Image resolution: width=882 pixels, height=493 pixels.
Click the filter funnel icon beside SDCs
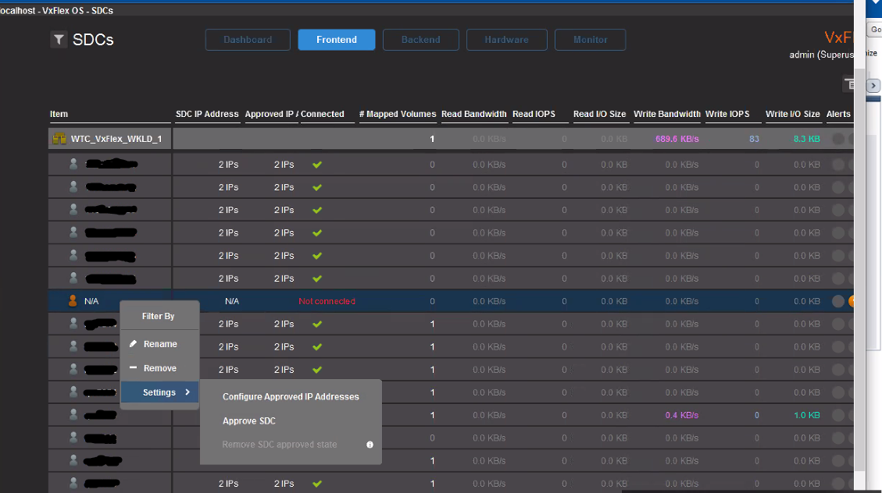coord(59,39)
